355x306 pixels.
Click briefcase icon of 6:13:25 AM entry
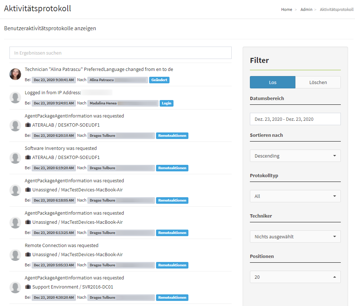[28, 222]
